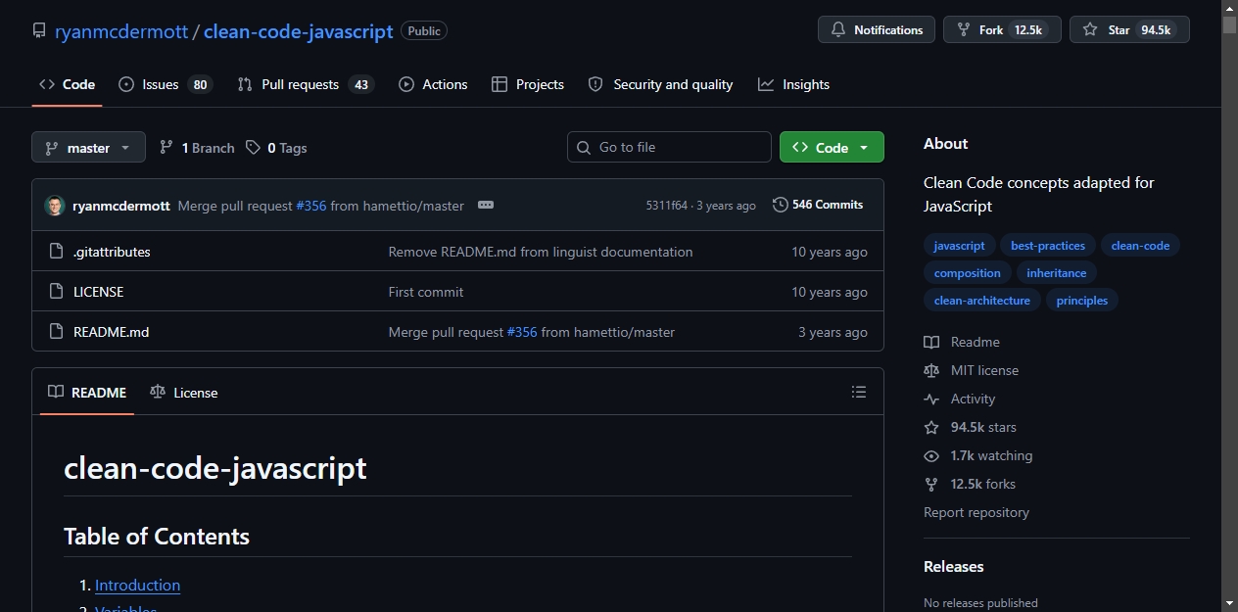Click the star icon beside 94.5k stars

pyautogui.click(x=931, y=427)
